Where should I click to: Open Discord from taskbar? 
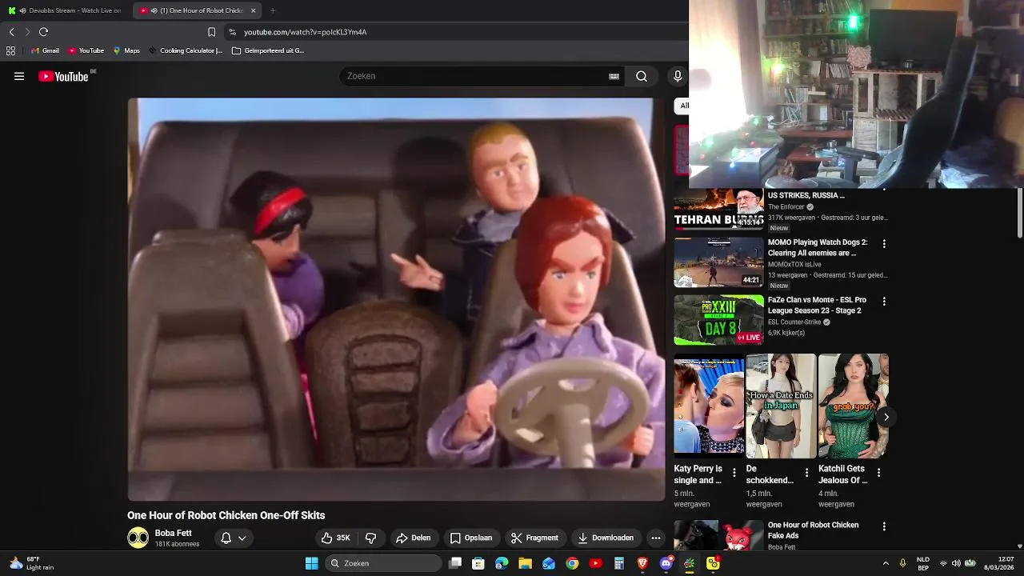click(666, 563)
